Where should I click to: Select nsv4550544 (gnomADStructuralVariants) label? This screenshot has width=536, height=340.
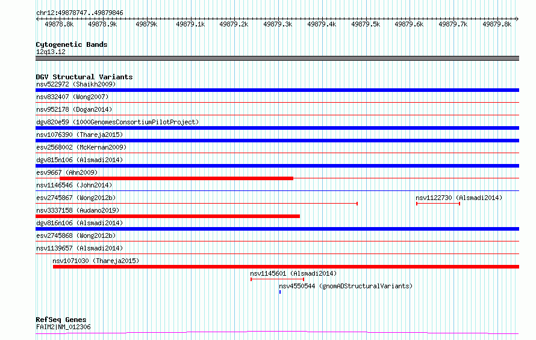(x=346, y=286)
